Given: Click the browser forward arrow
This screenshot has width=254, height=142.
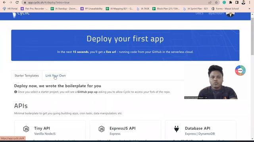Looking at the screenshot, I should click(11, 2).
